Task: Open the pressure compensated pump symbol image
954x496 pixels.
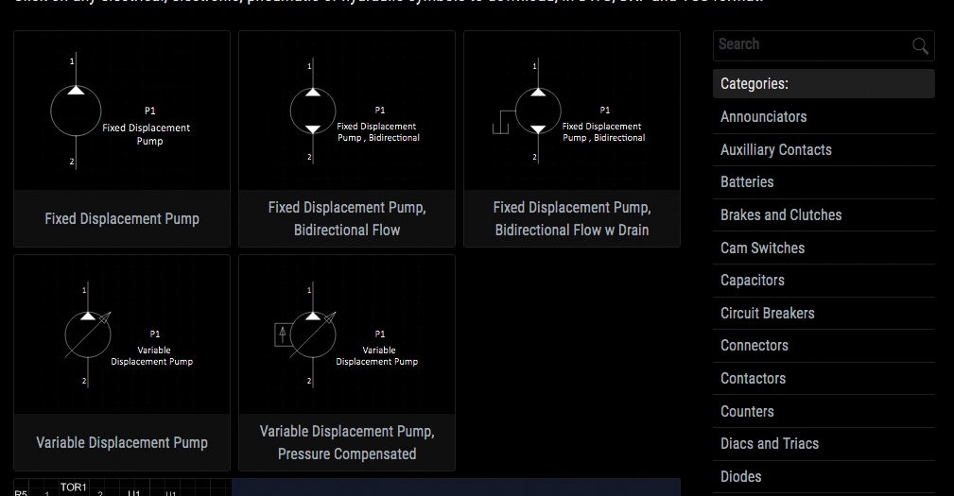Action: (346, 334)
